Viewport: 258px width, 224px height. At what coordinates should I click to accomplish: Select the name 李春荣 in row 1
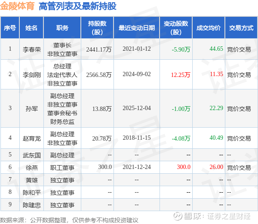pos(31,49)
